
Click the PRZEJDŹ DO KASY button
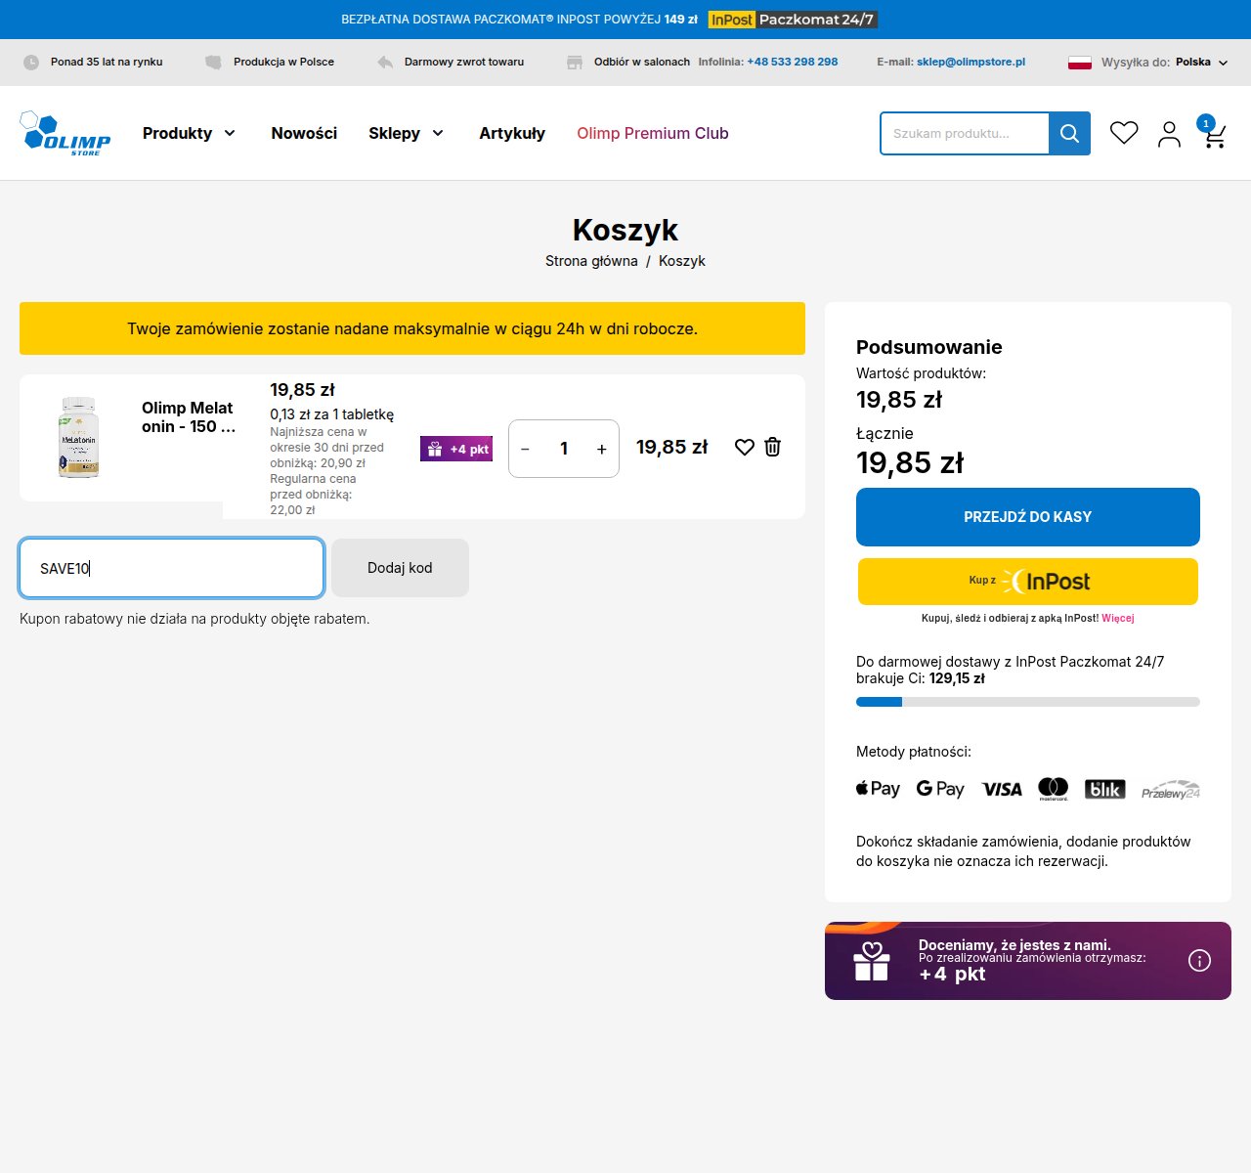1028,517
